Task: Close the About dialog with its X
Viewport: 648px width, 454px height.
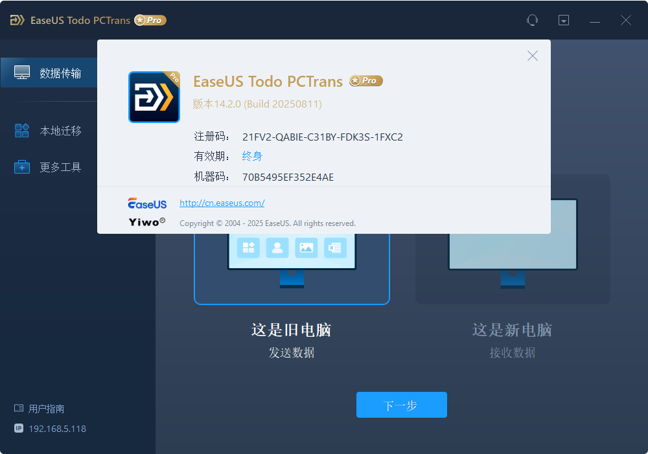Action: click(532, 56)
